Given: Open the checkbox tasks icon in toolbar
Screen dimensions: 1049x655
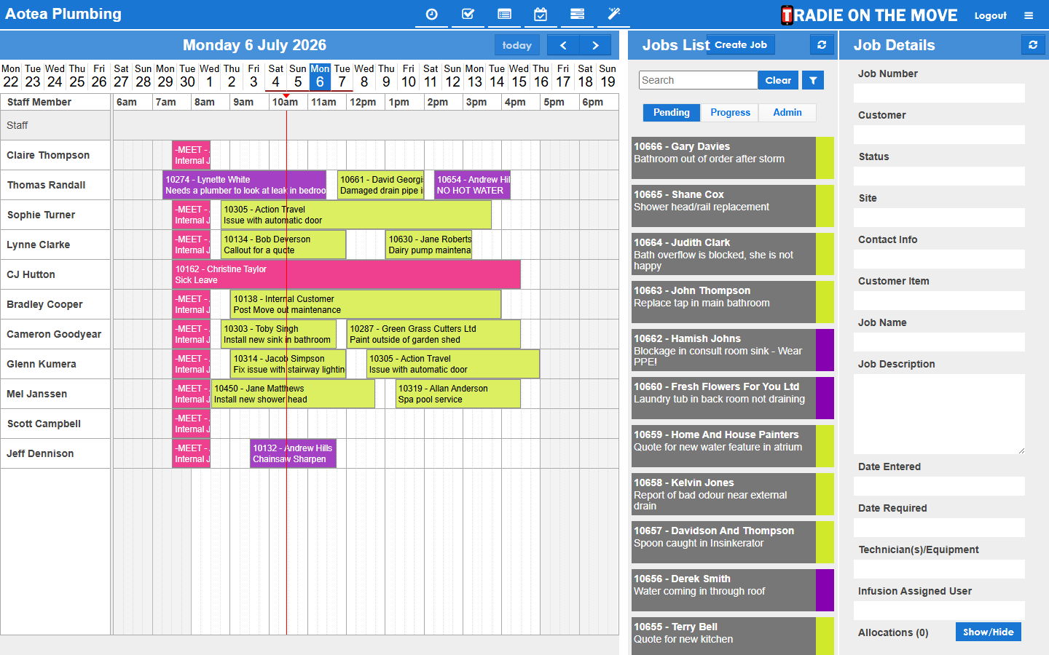Looking at the screenshot, I should (x=468, y=14).
